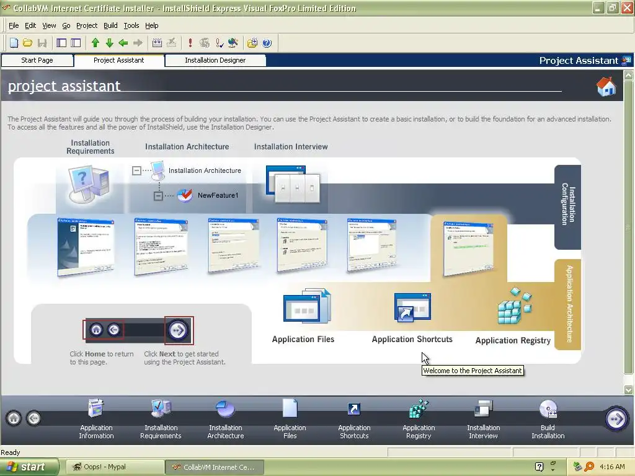This screenshot has width=635, height=476.
Task: Open help with the blue question icon
Action: click(267, 43)
